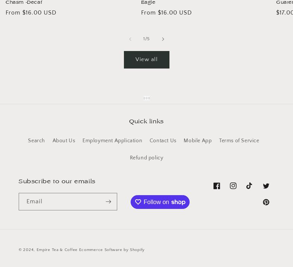
Task: Open the TikTok social icon
Action: click(x=249, y=186)
